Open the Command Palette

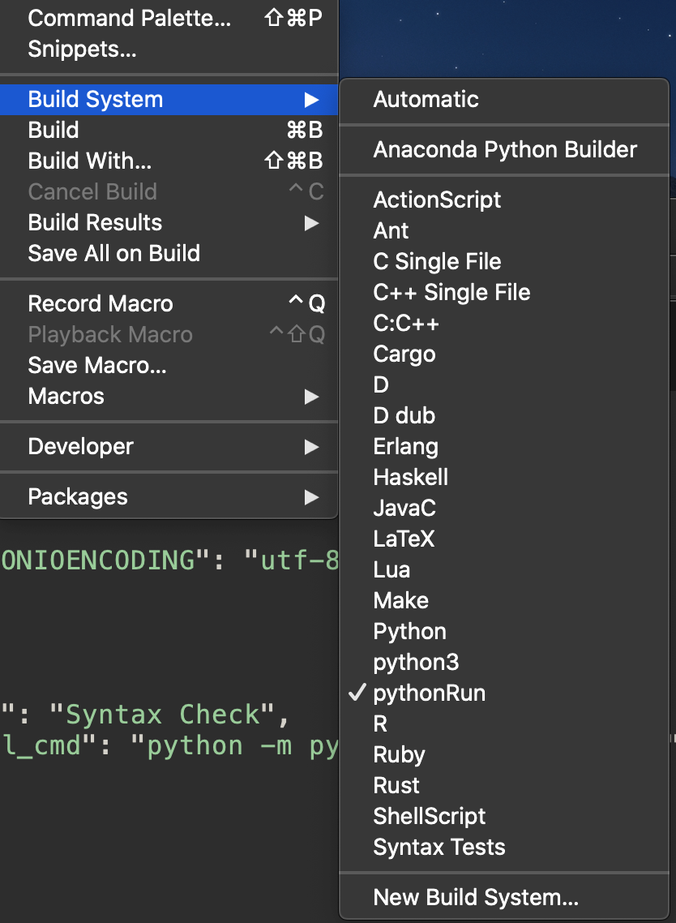pyautogui.click(x=130, y=19)
